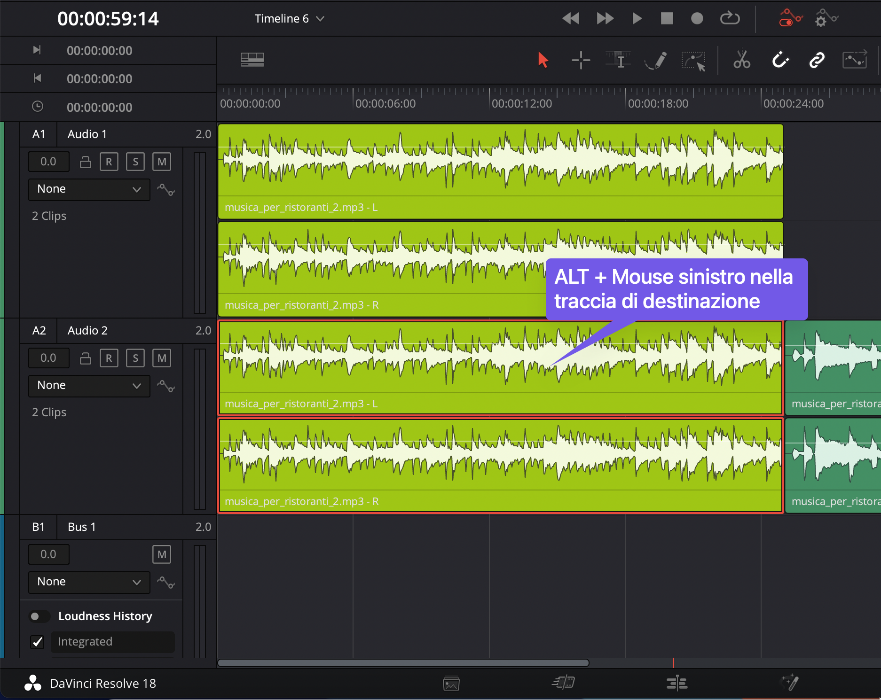Uncheck the Integrated checkbox

(x=37, y=642)
